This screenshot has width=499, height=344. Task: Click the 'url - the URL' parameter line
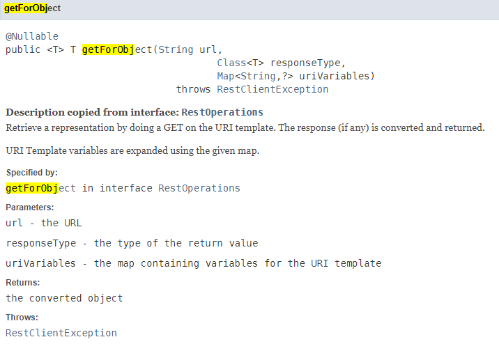pyautogui.click(x=44, y=223)
